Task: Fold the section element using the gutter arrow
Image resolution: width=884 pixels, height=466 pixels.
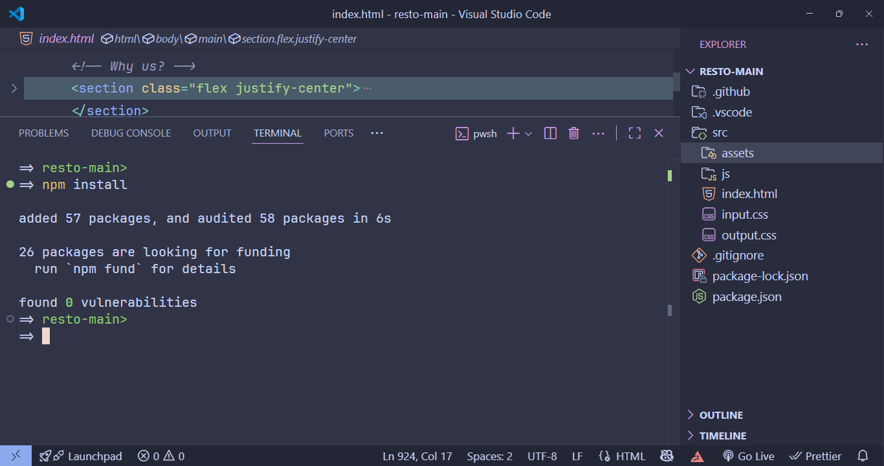Action: (14, 88)
